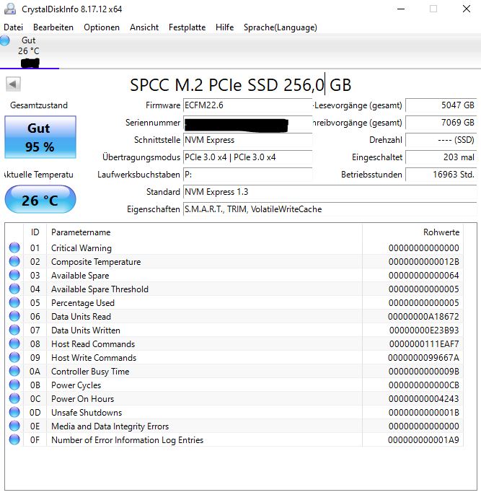This screenshot has width=481, height=495.
Task: Click raw value 000000000001A9
Action: tap(423, 440)
